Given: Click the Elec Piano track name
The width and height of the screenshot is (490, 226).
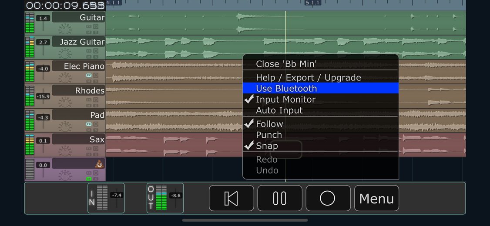Looking at the screenshot, I should (78, 66).
